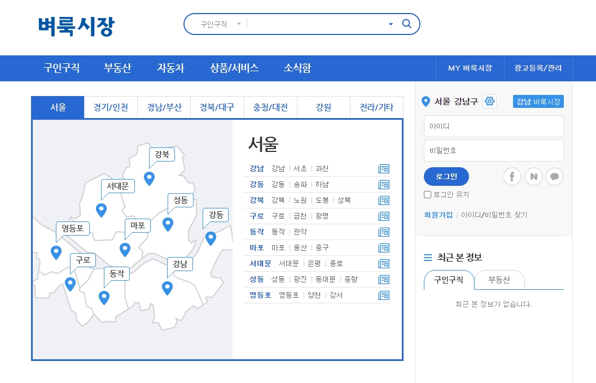596x383 pixels.
Task: Open the 송파 district link
Action: [x=300, y=185]
